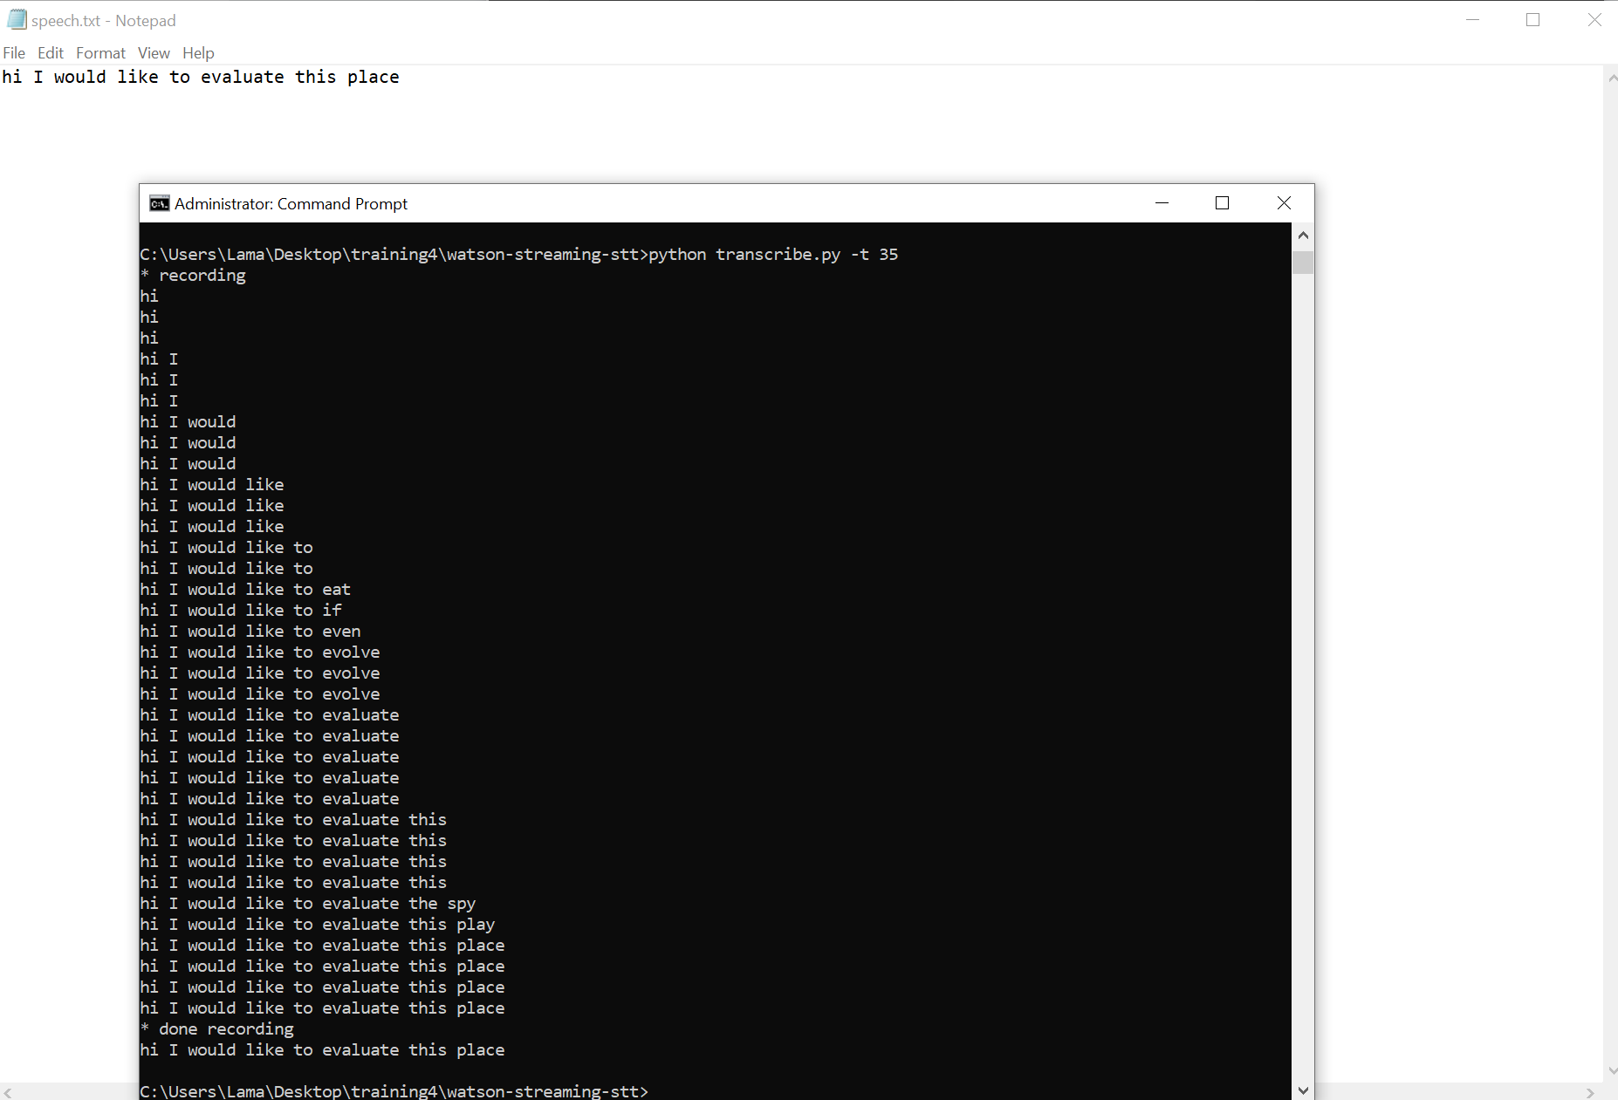Screen dimensions: 1618x1100
Task: Click the left arrow of the horizontal scrollbar
Action: click(x=7, y=1092)
